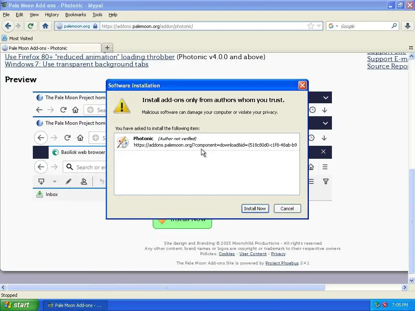415x311 pixels.
Task: Click the Pale Moon Add-ons taskbar button
Action: pos(75,305)
